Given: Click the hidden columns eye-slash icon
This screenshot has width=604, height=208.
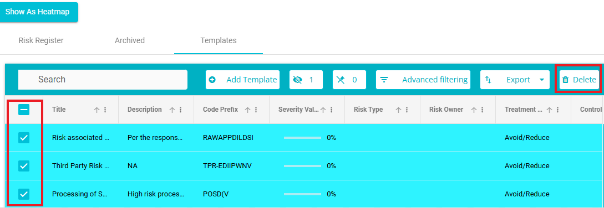Looking at the screenshot, I should [297, 80].
